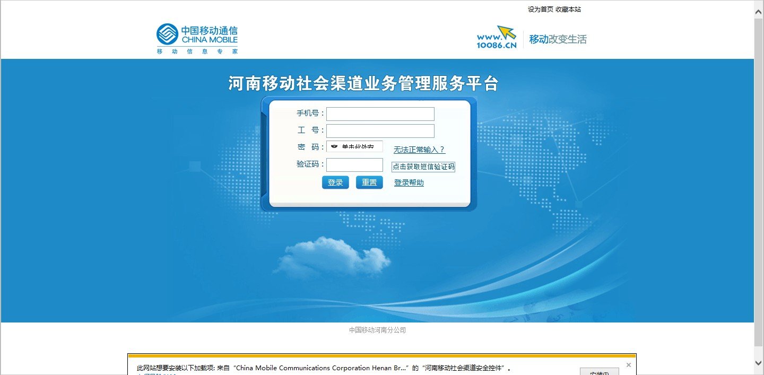Click the 手机号 phone number input field

tap(380, 114)
